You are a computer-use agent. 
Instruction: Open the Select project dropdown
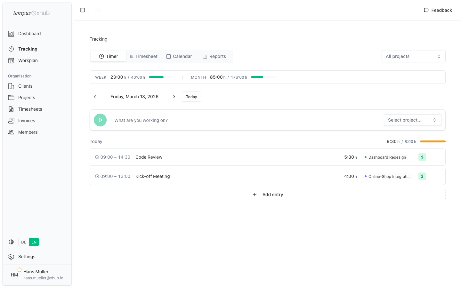click(412, 120)
